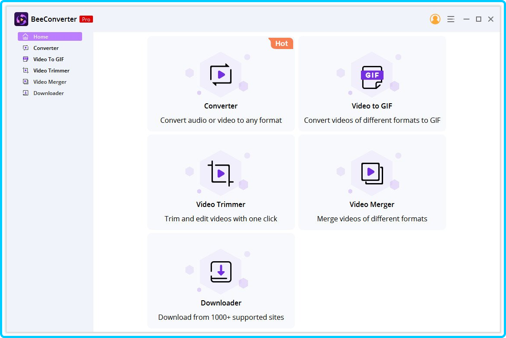Open Downloader label from sidebar
This screenshot has height=338, width=506.
click(x=49, y=93)
